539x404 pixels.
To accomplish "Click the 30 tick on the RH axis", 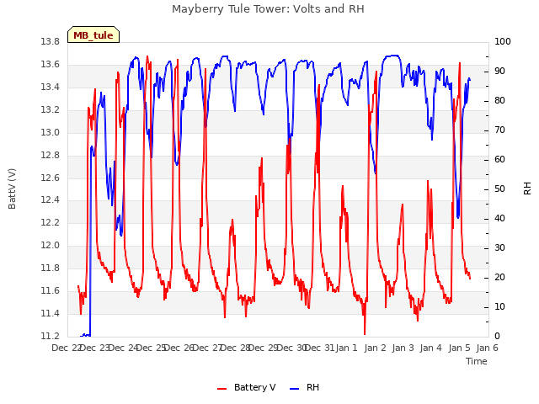I will (x=499, y=248).
